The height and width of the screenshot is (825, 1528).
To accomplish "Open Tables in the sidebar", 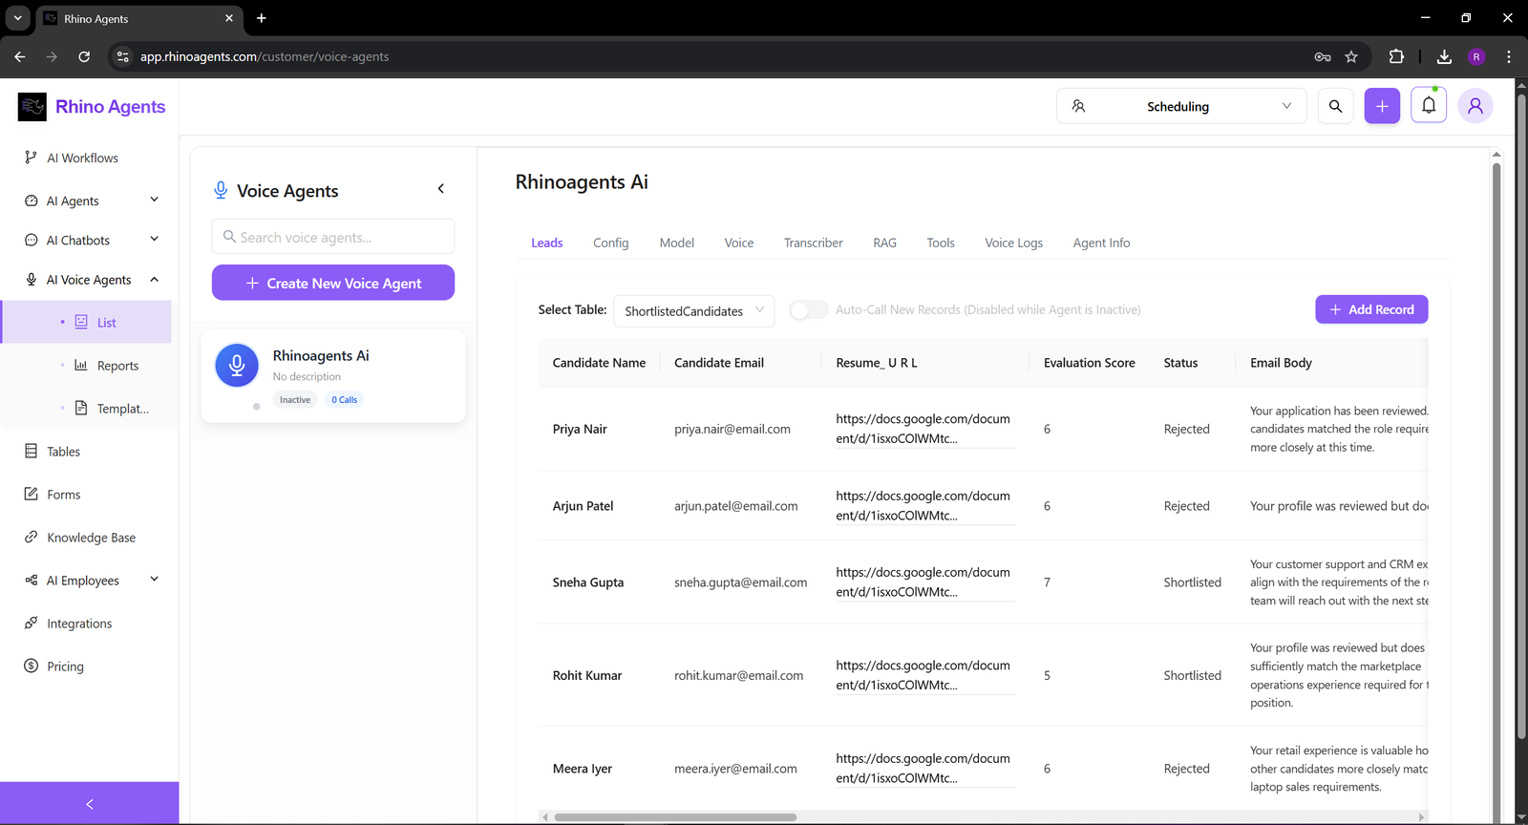I will [x=63, y=452].
